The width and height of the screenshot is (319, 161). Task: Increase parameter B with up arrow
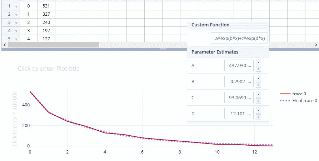click(259, 79)
